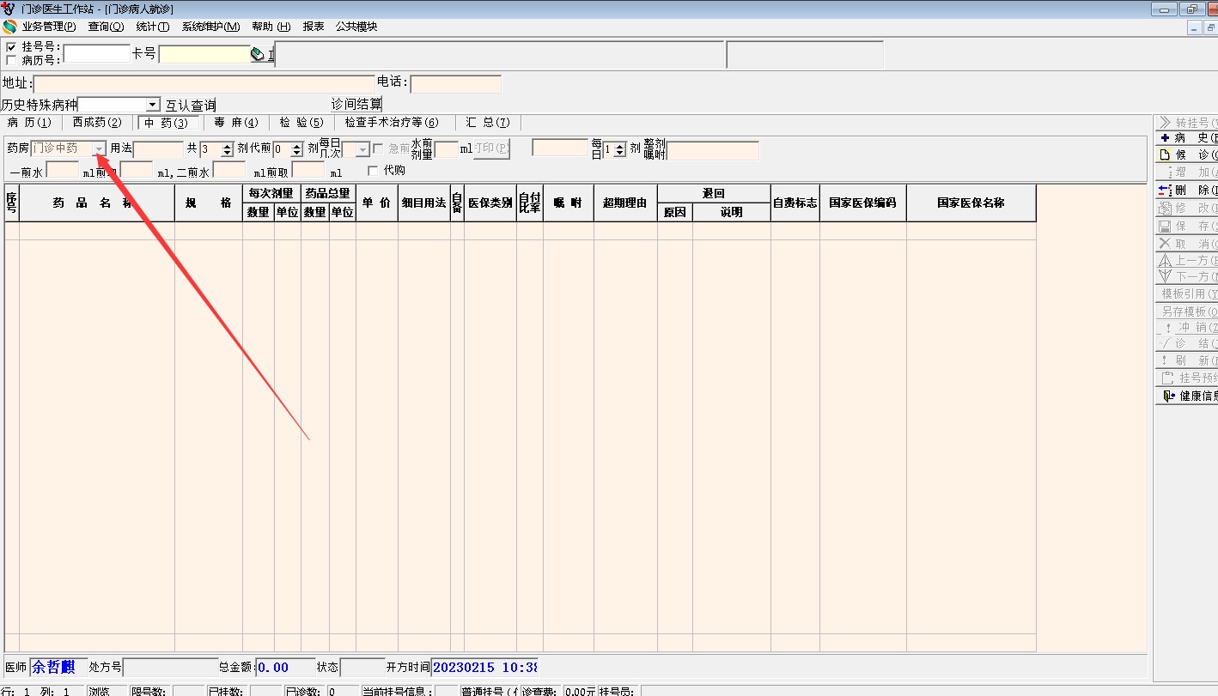Click the 诊结 checkmark icon

click(x=1165, y=344)
